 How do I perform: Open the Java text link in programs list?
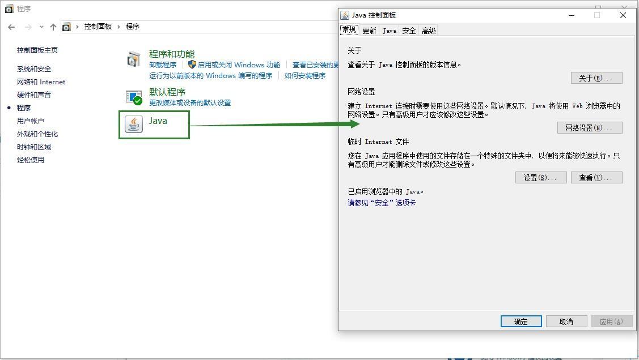tap(158, 121)
